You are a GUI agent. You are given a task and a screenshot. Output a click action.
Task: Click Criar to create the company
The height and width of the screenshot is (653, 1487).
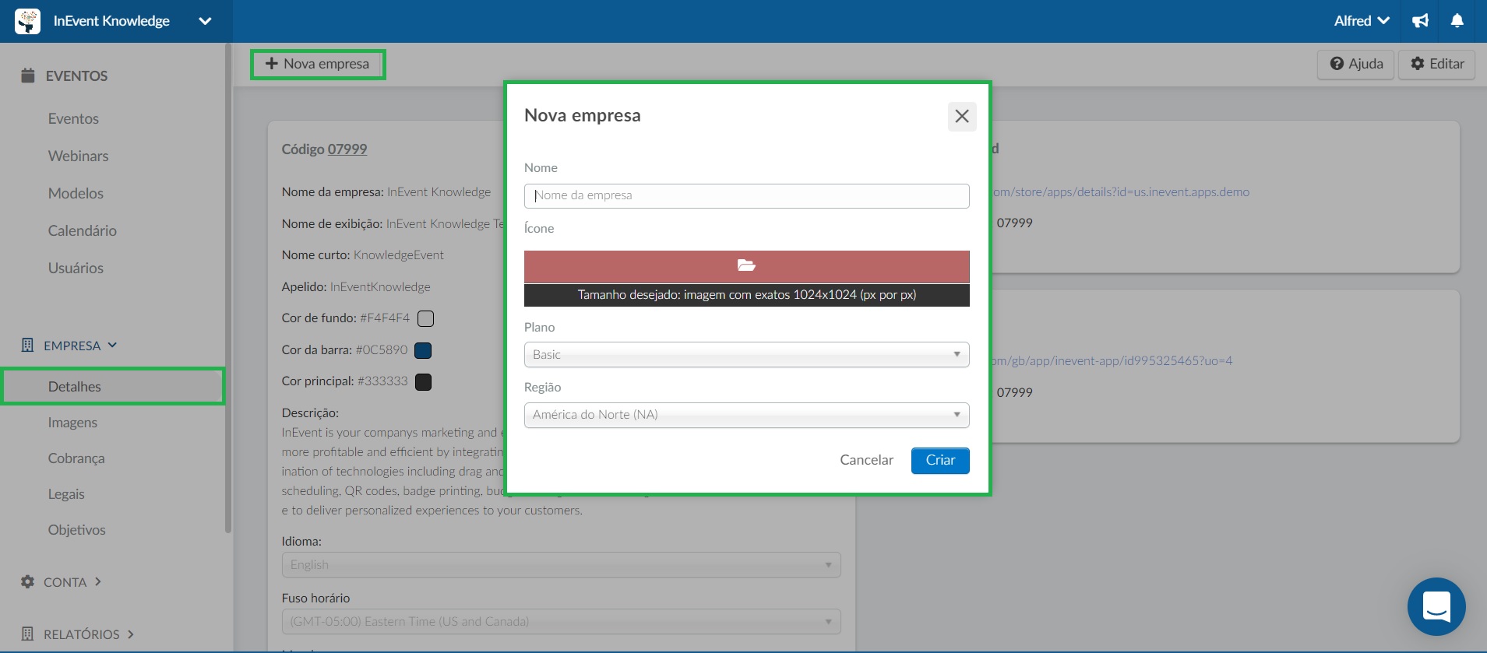(x=940, y=460)
